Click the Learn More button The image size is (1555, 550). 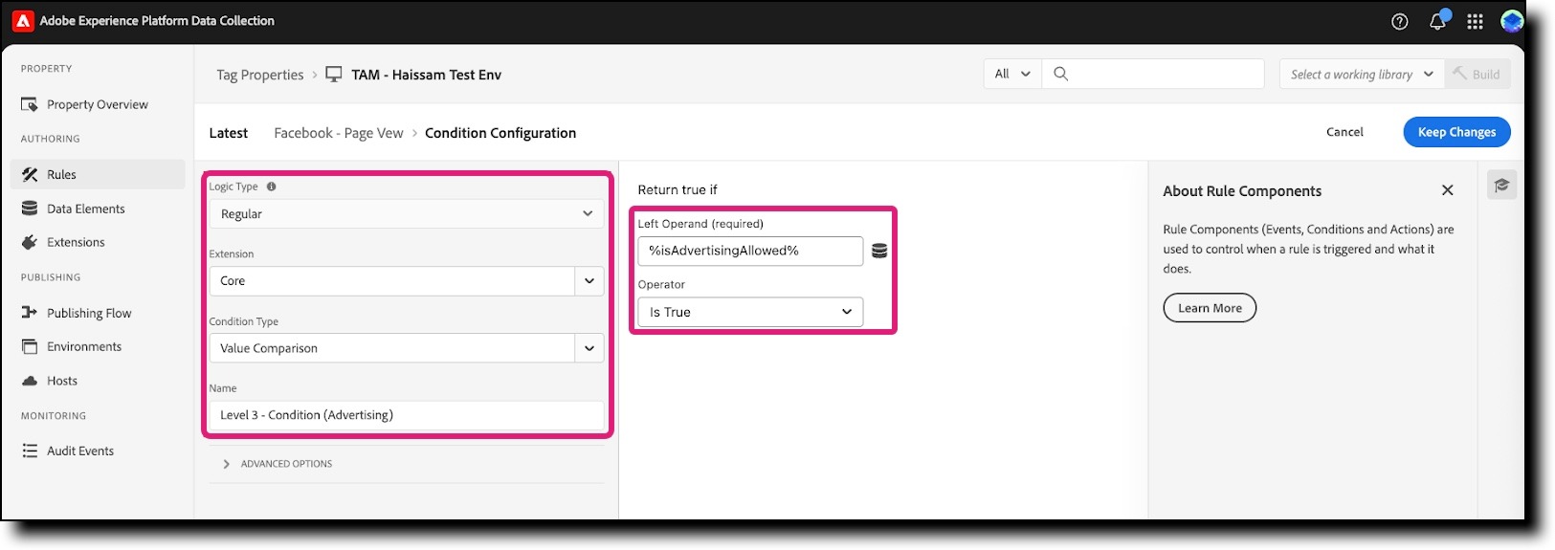(x=1210, y=308)
